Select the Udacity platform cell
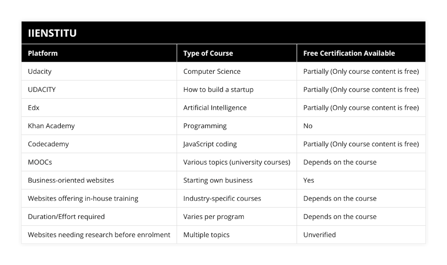 point(39,71)
